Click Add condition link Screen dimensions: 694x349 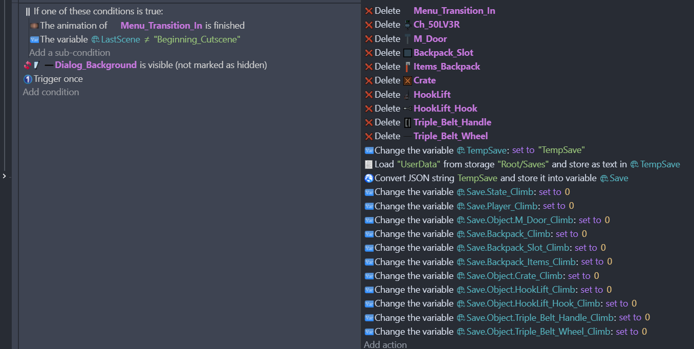(x=51, y=92)
